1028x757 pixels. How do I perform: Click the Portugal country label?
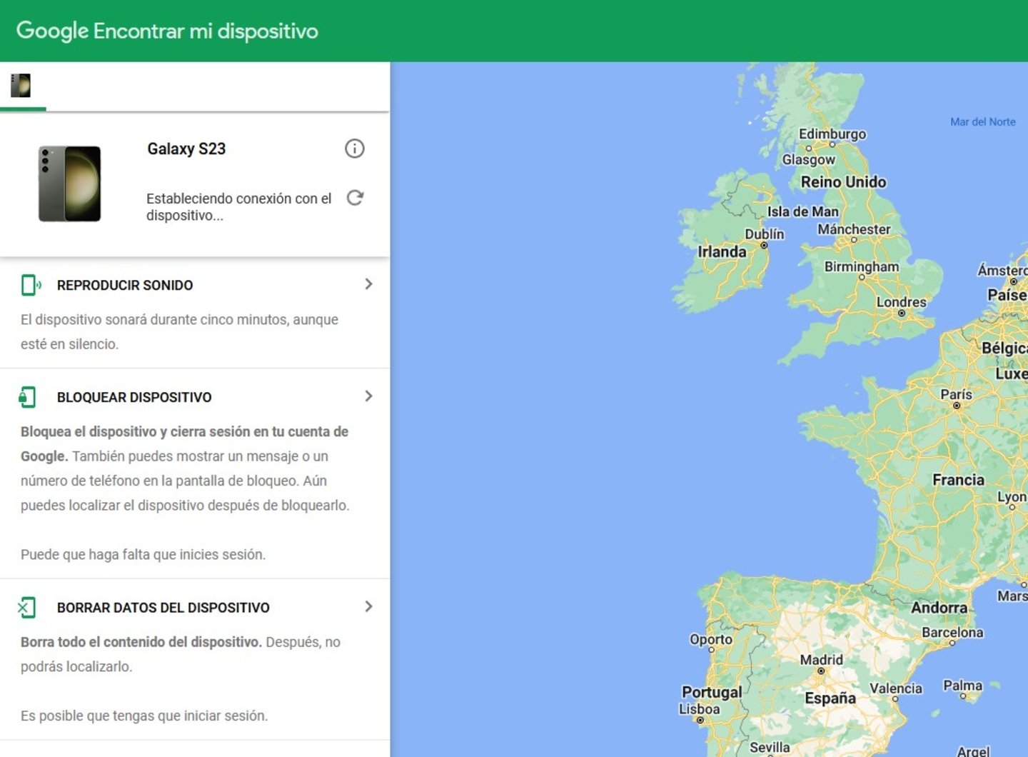(712, 692)
